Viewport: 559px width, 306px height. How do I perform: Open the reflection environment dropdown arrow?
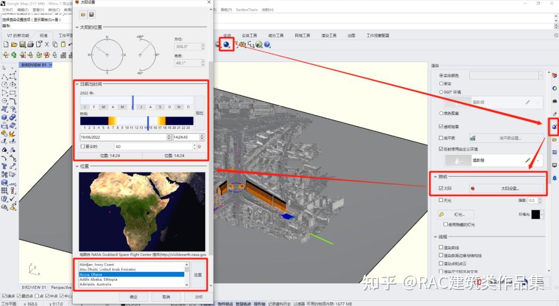pos(538,161)
